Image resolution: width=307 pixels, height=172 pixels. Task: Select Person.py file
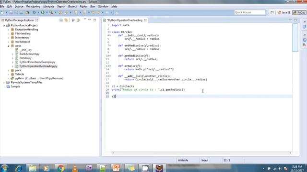tap(25, 58)
